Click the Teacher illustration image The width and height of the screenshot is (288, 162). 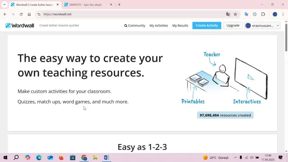pyautogui.click(x=225, y=78)
